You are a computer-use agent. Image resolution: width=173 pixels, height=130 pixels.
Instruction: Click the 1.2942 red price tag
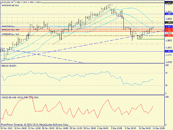click(x=168, y=31)
